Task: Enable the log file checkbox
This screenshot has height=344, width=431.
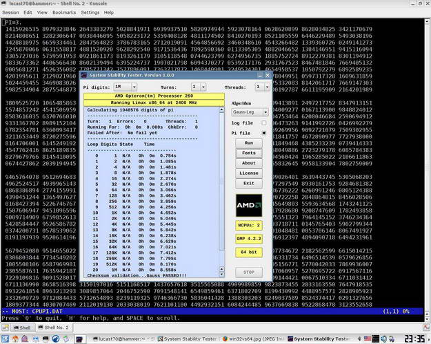Action: tap(264, 122)
